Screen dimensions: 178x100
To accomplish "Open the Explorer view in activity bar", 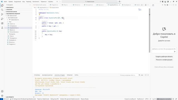I will click(2, 6).
